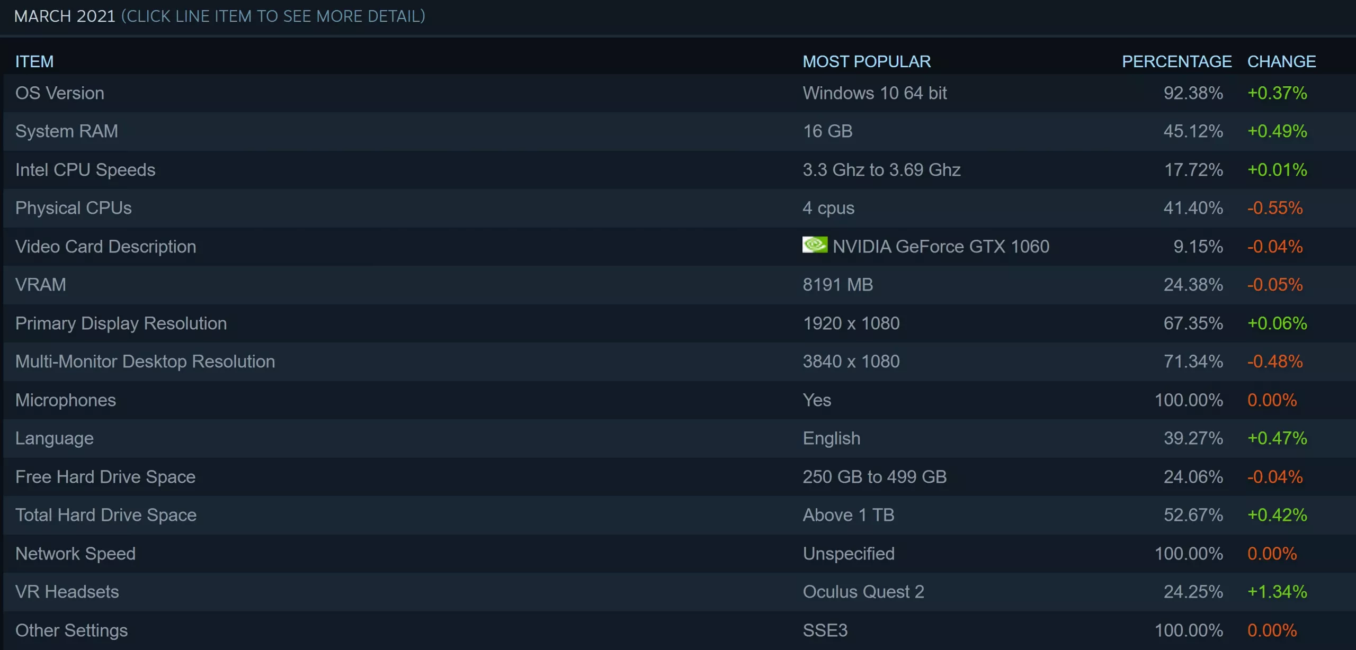Click the NVIDIA GeForce GTX 1060 text

941,247
